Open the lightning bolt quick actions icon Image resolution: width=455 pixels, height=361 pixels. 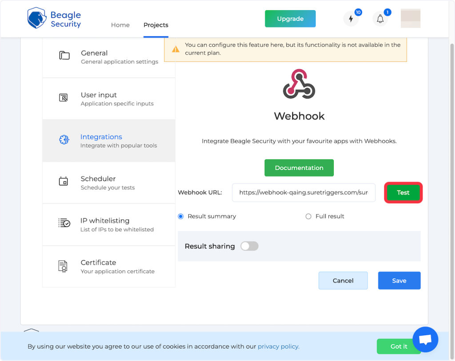(351, 19)
